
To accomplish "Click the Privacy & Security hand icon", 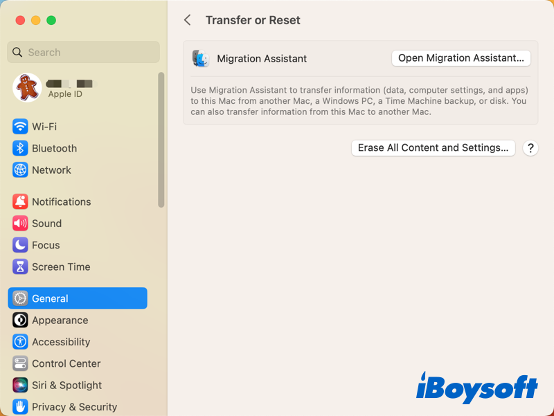I will point(20,407).
